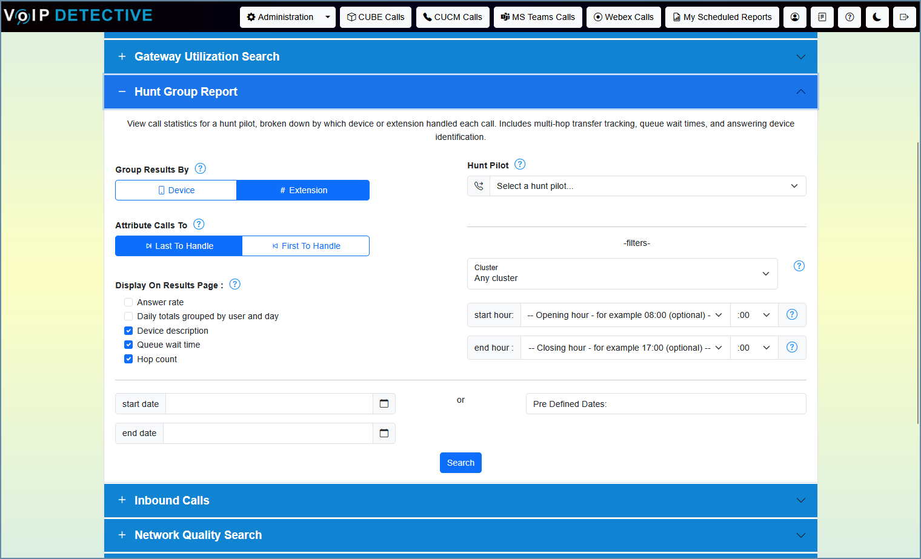Collapse the Hunt Group Report chevron
The height and width of the screenshot is (559, 921).
[x=800, y=91]
